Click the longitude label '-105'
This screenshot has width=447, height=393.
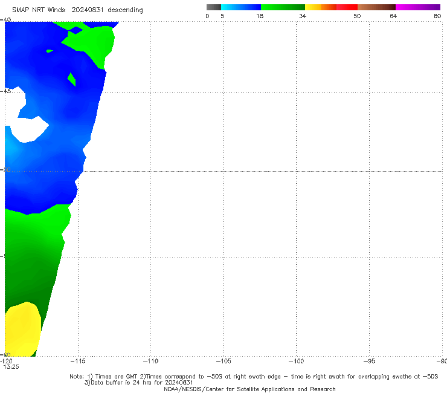click(x=224, y=361)
